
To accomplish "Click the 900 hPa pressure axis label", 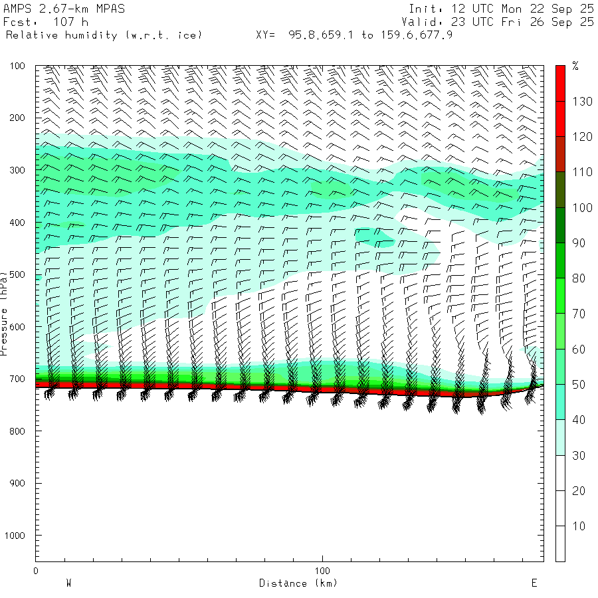I will click(17, 483).
